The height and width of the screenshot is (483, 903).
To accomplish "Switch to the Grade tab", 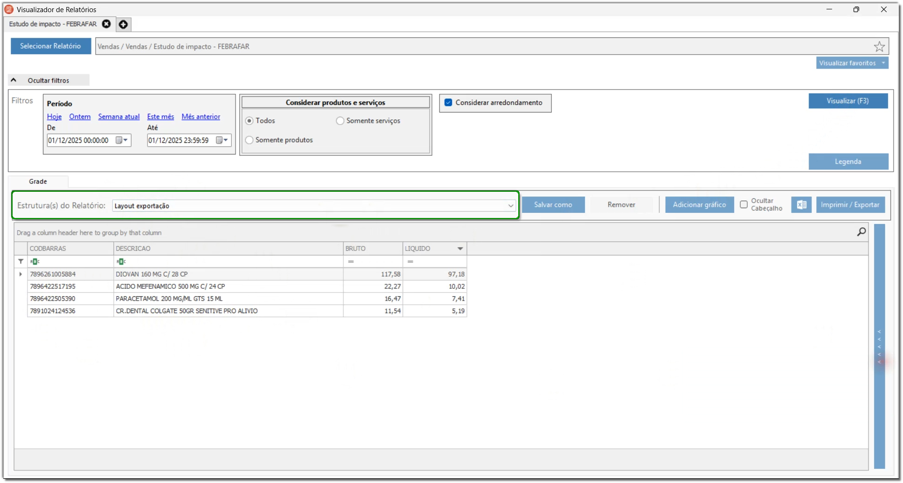I will point(38,182).
